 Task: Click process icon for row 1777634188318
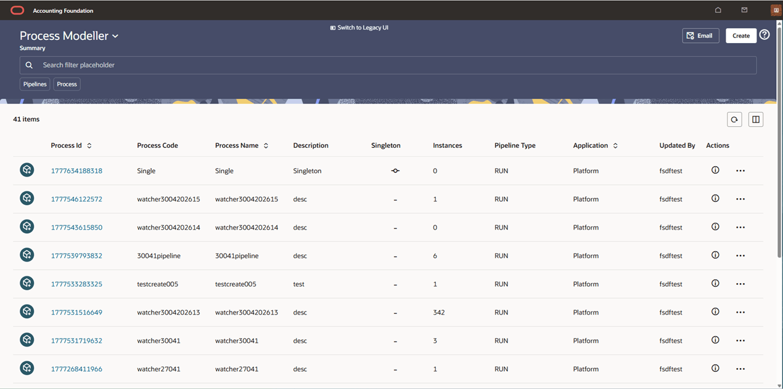[x=27, y=170]
